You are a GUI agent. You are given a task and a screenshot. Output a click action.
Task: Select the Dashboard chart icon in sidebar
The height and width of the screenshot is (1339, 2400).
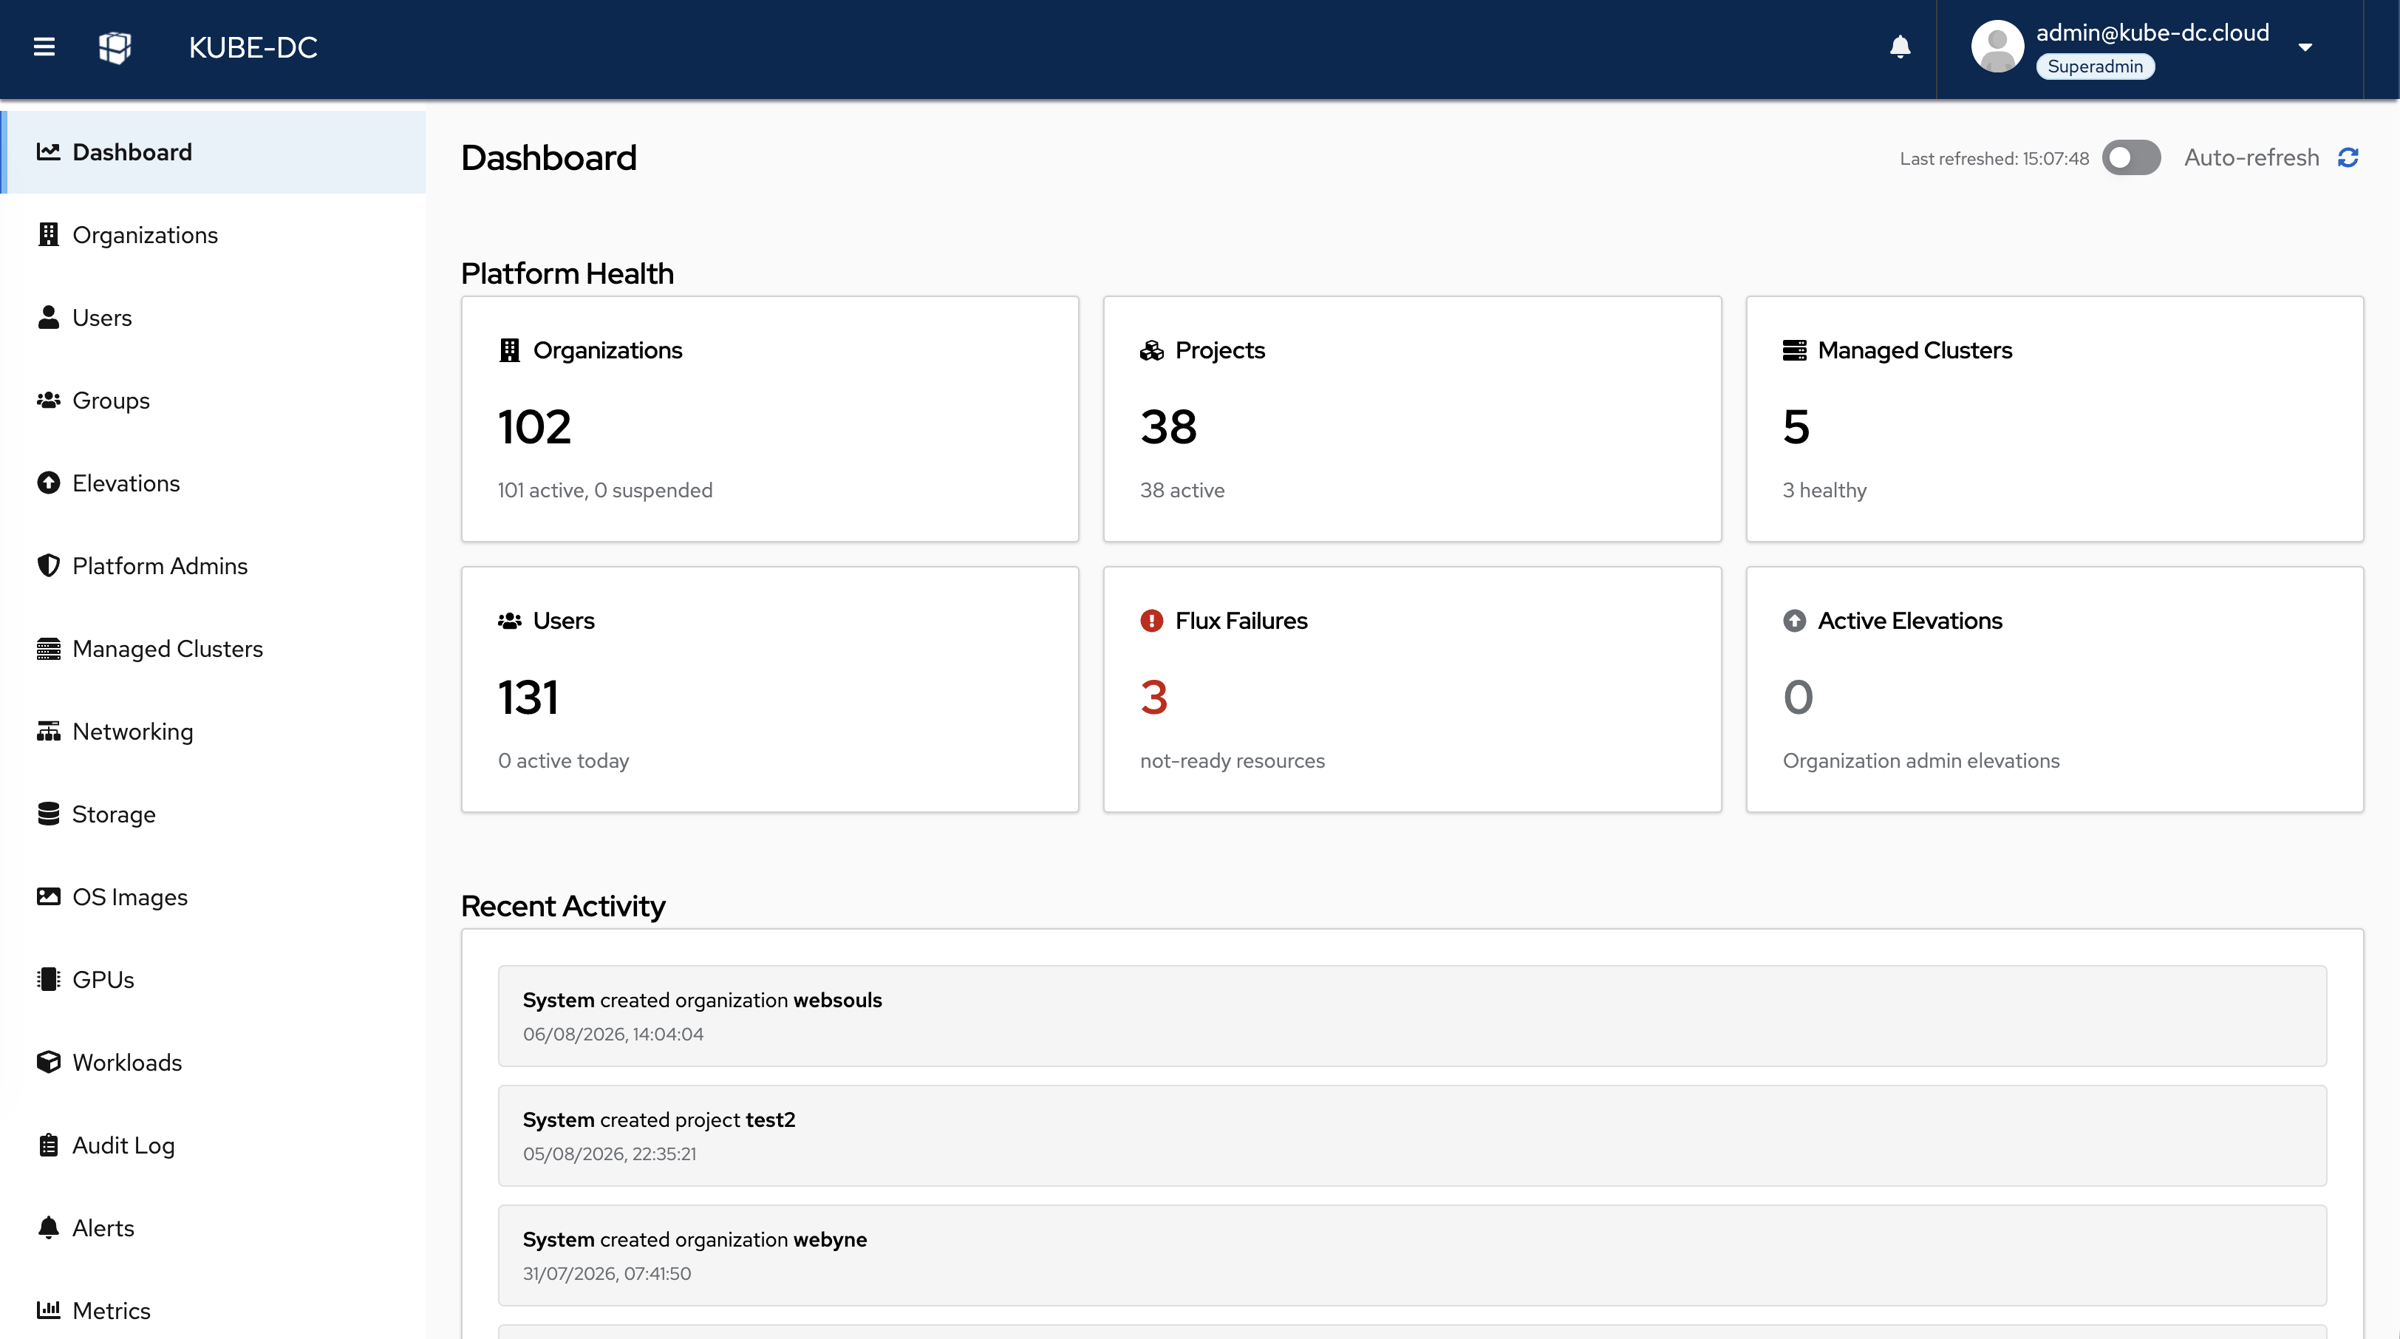(x=49, y=152)
